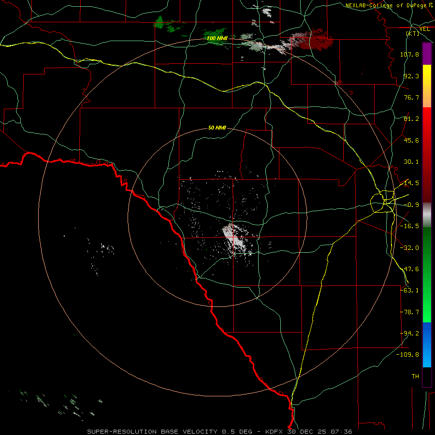This screenshot has height=435, width=435.
Task: Click the VEL legend title
Action: 424,29
